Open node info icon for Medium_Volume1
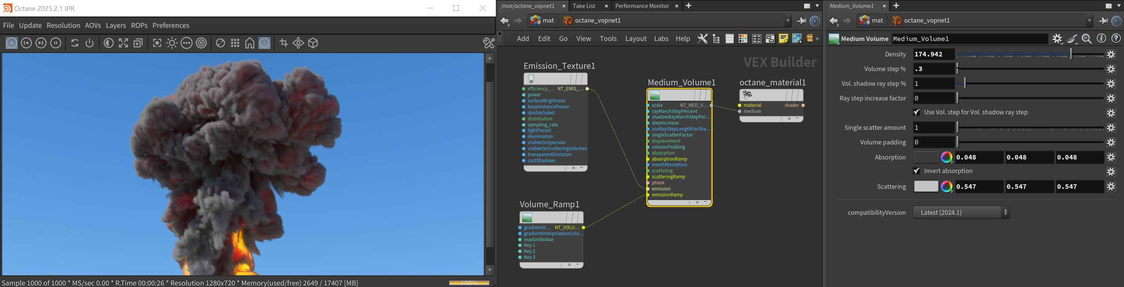This screenshot has width=1124, height=287. pyautogui.click(x=1101, y=39)
